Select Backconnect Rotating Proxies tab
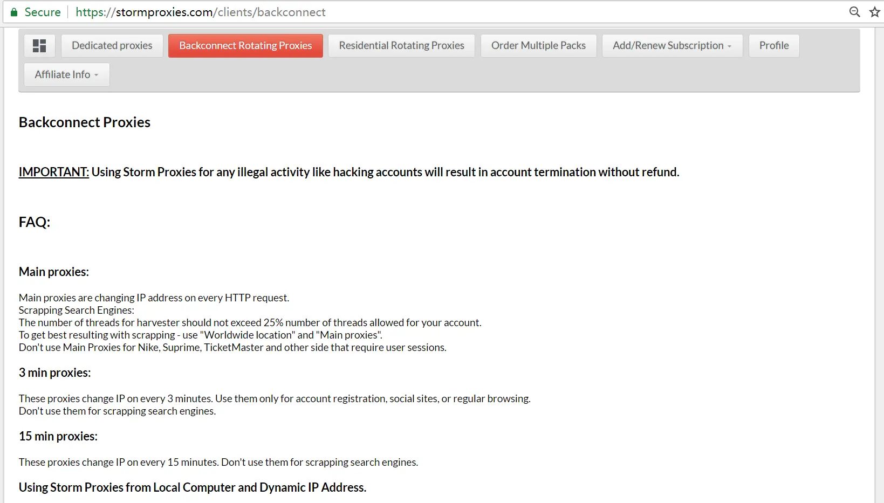This screenshot has width=884, height=503. point(245,46)
